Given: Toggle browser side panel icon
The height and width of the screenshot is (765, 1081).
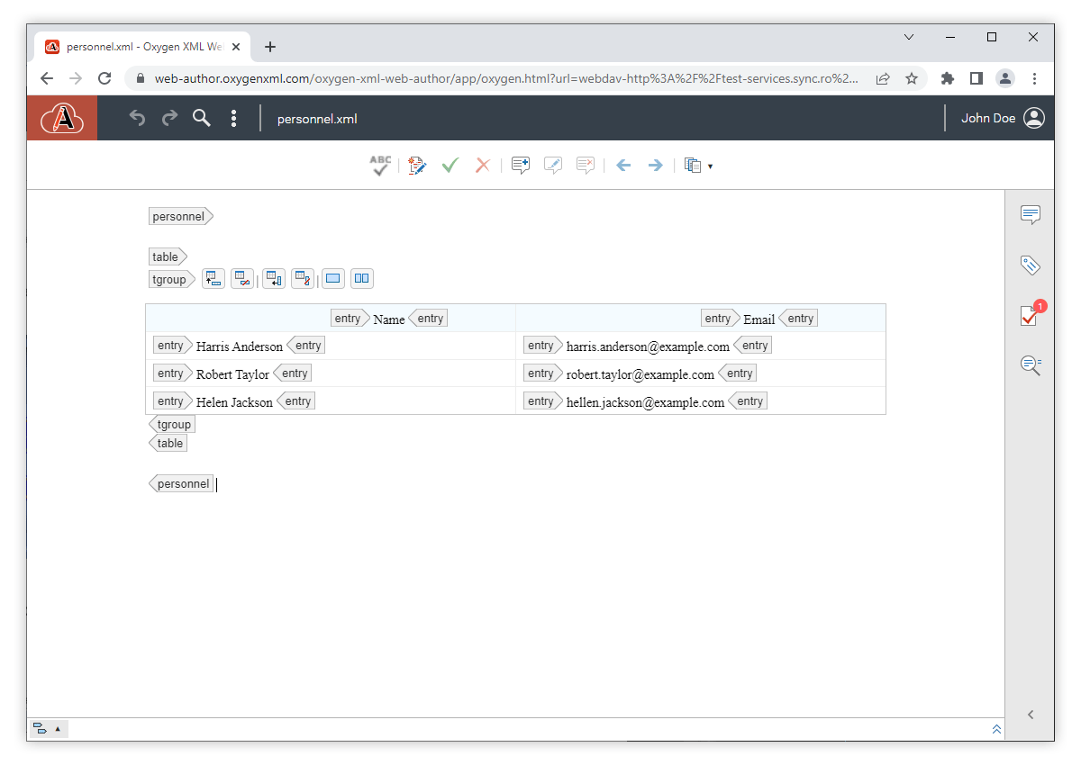Looking at the screenshot, I should 977,78.
